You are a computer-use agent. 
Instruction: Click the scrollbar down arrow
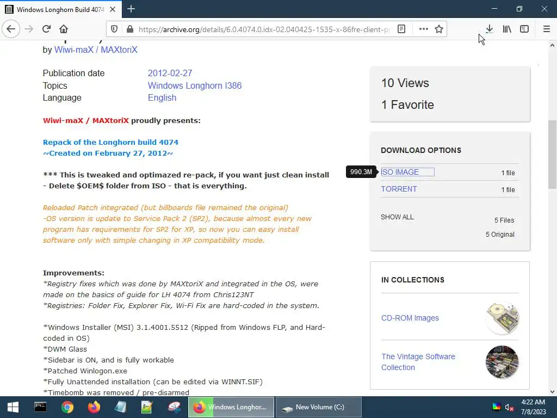point(552,392)
